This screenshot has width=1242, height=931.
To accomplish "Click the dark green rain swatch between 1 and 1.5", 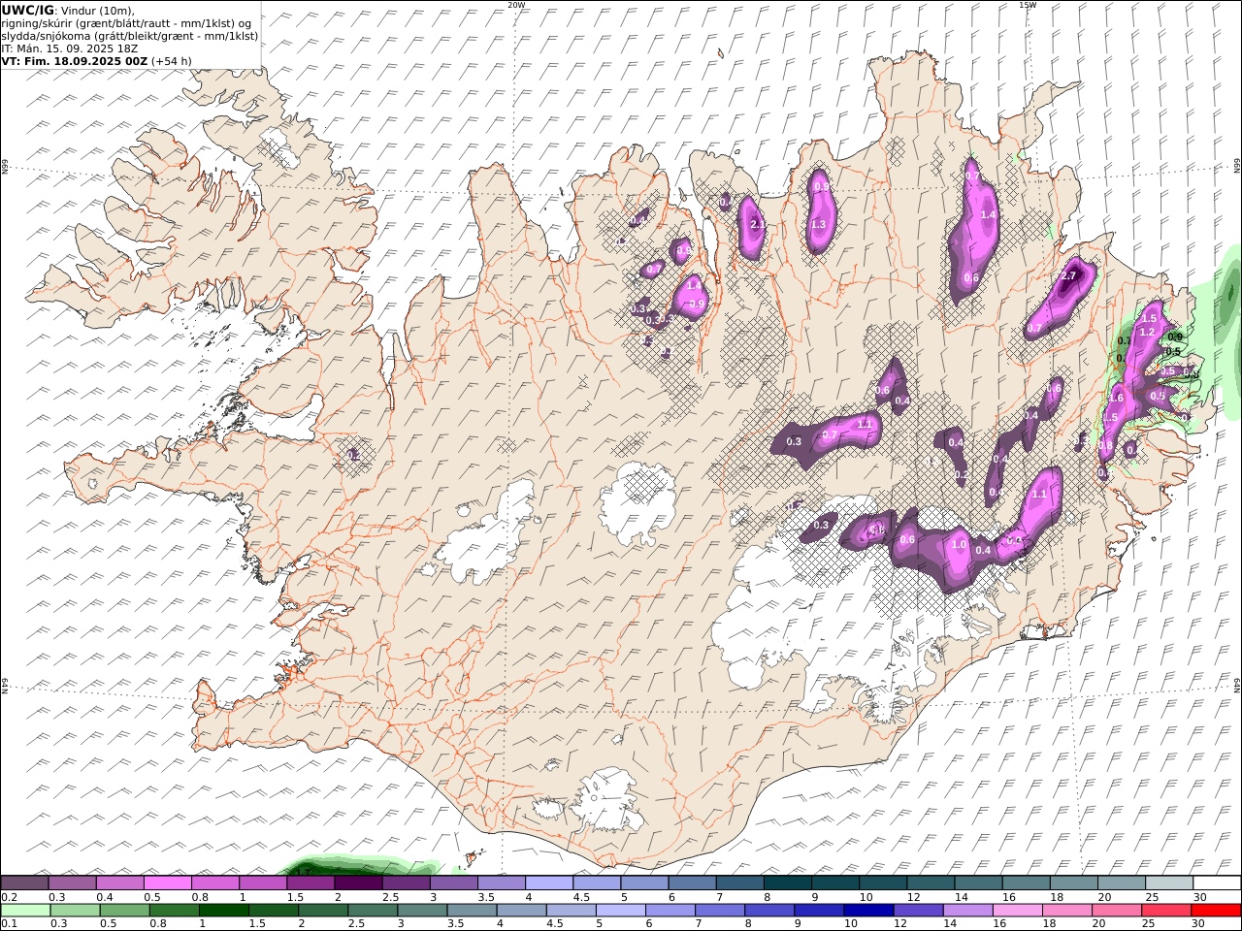I will (x=223, y=911).
